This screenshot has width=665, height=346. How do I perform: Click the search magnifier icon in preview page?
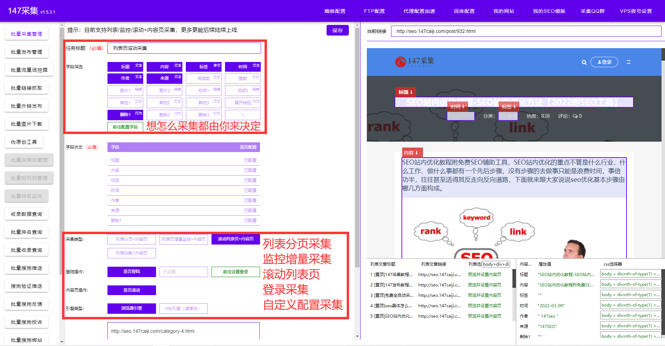(584, 62)
